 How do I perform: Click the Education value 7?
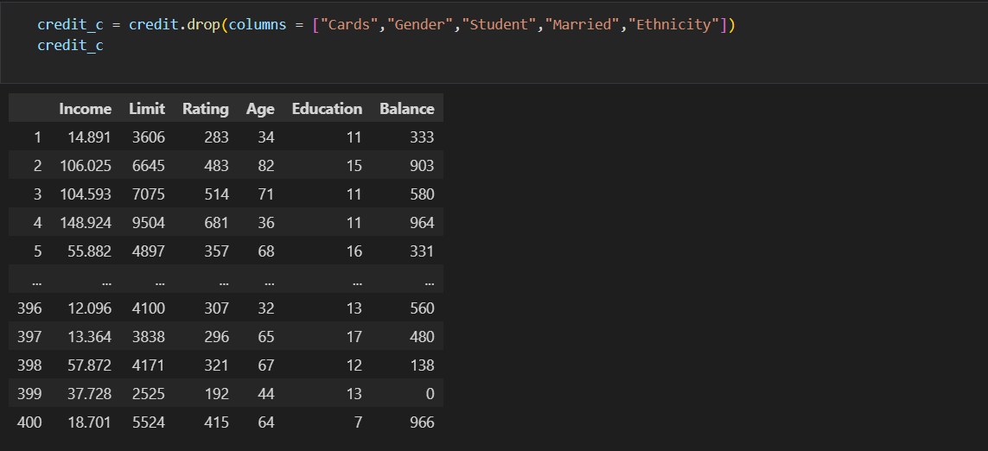click(x=358, y=422)
